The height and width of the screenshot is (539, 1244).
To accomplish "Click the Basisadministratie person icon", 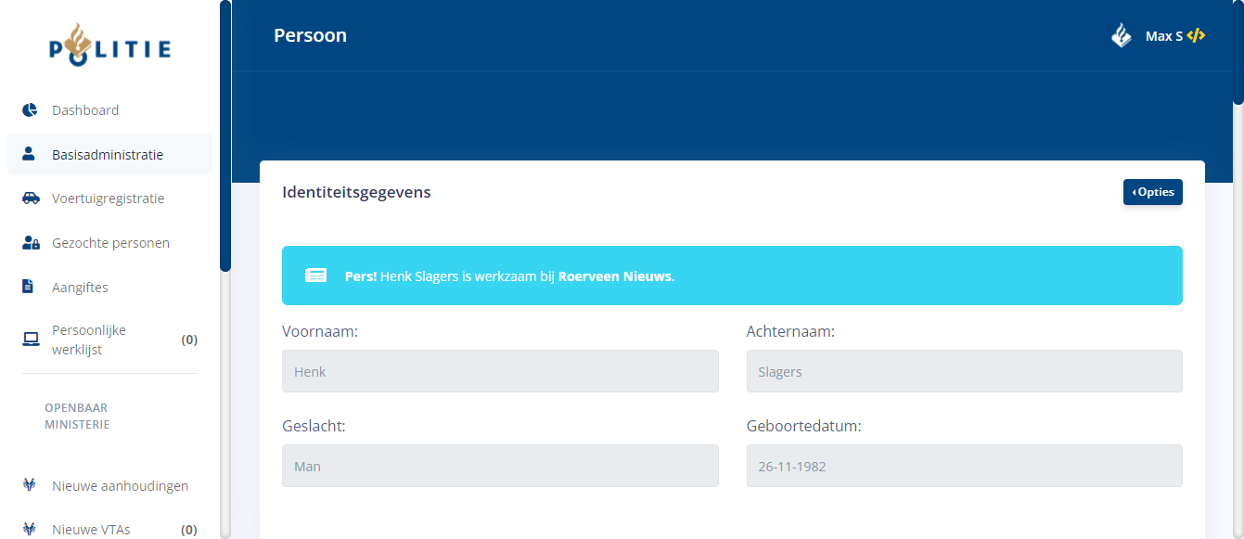I will coord(29,154).
